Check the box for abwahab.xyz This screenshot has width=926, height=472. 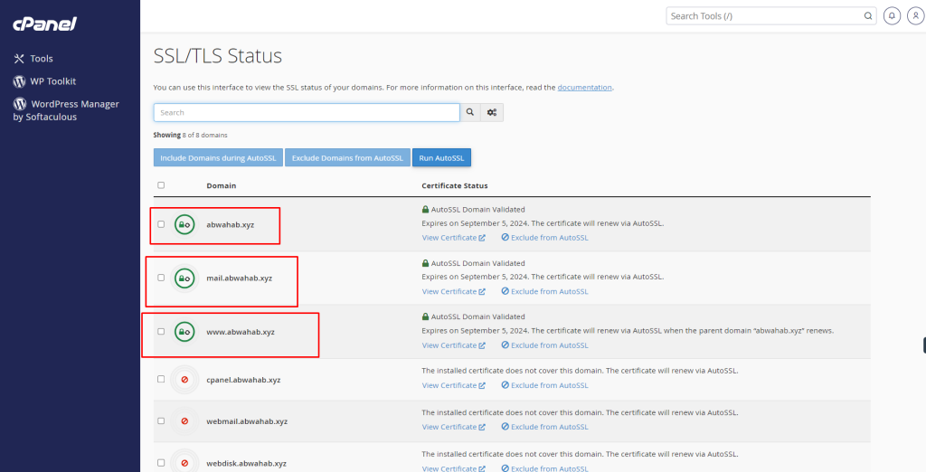pyautogui.click(x=161, y=224)
